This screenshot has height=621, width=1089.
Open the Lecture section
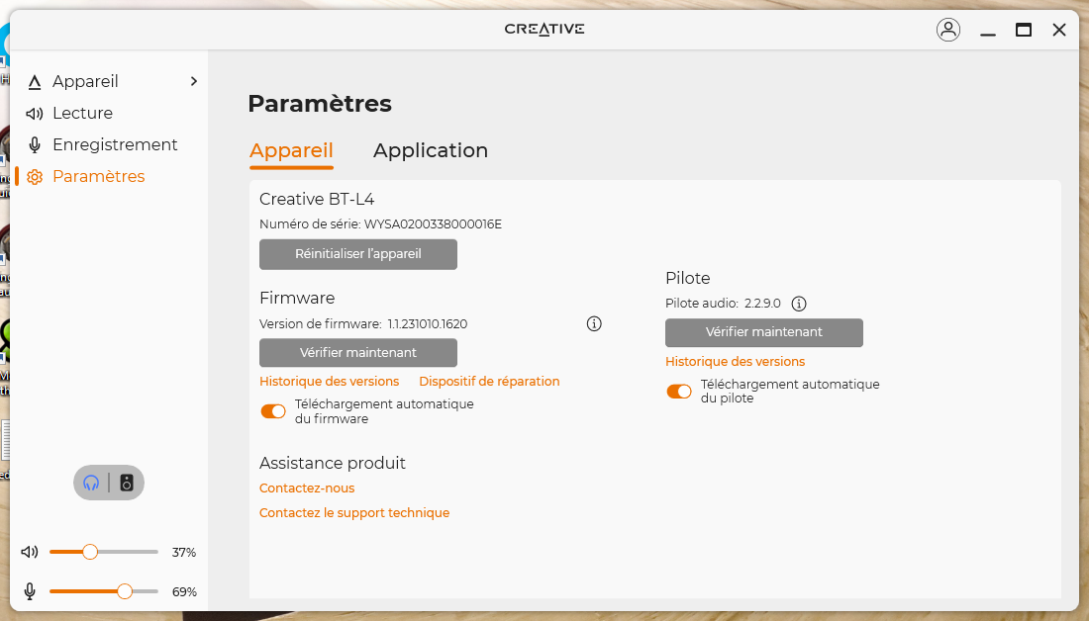(82, 113)
